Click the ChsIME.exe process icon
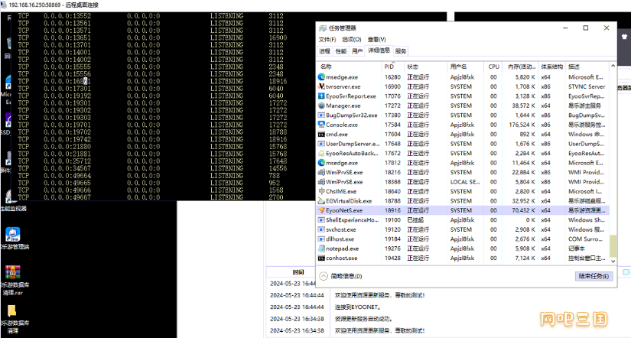 point(321,191)
